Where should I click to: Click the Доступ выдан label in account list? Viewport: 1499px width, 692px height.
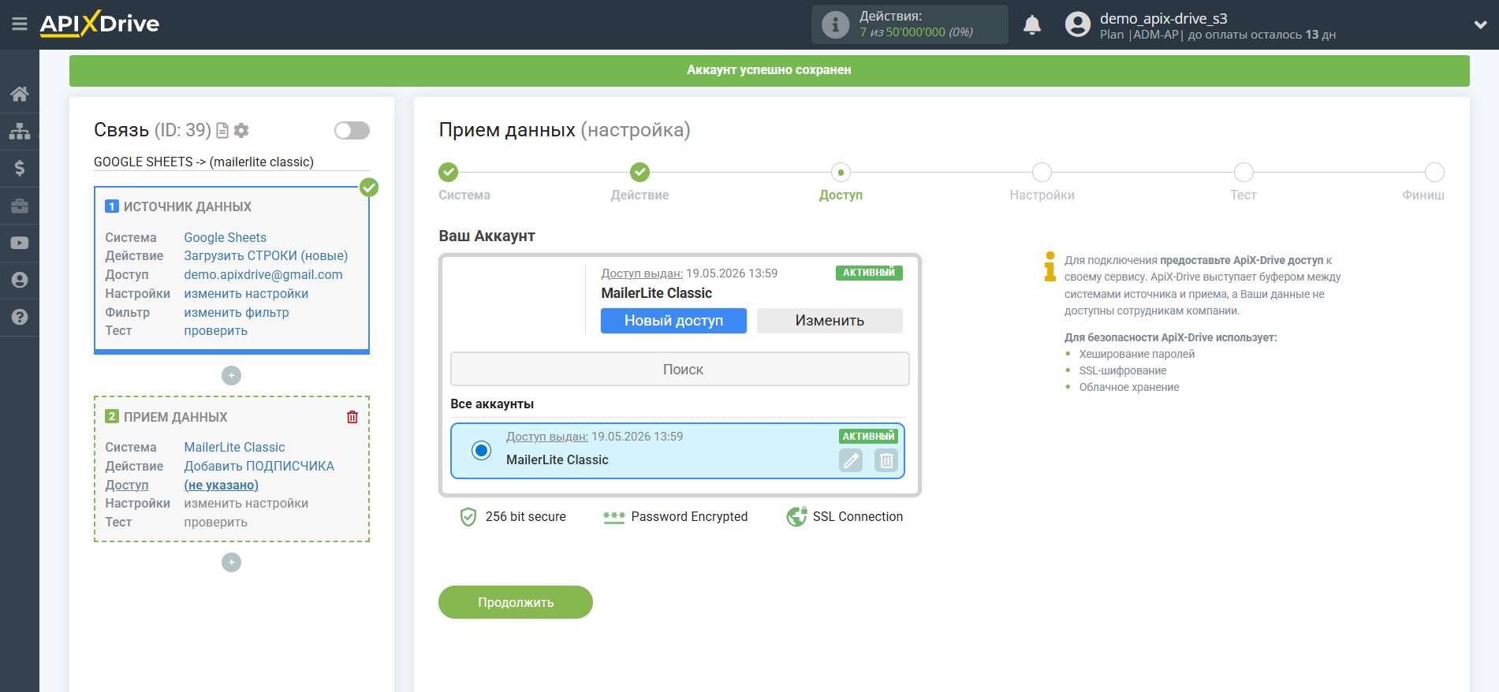pyautogui.click(x=547, y=437)
